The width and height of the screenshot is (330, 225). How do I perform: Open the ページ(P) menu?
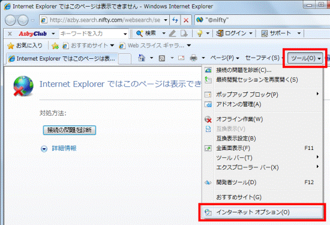(225, 58)
